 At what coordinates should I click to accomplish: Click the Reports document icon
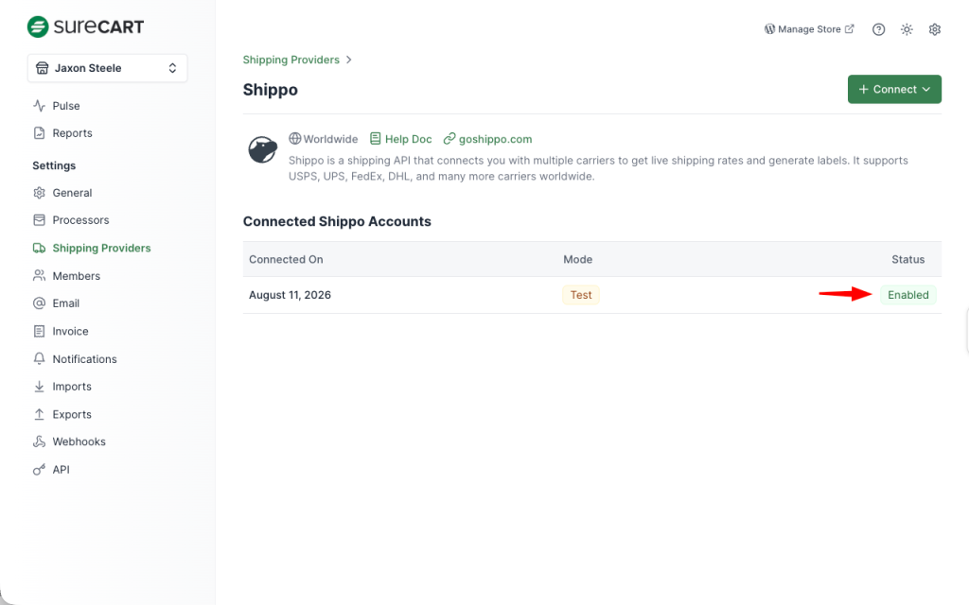[39, 132]
